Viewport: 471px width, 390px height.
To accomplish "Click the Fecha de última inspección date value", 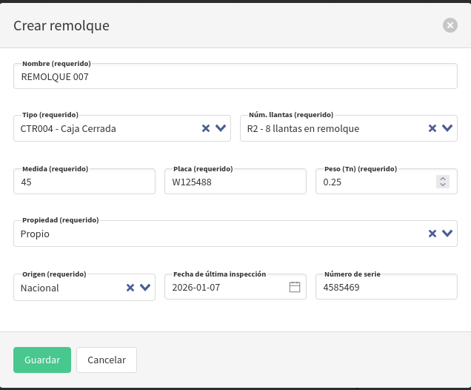I will (196, 288).
